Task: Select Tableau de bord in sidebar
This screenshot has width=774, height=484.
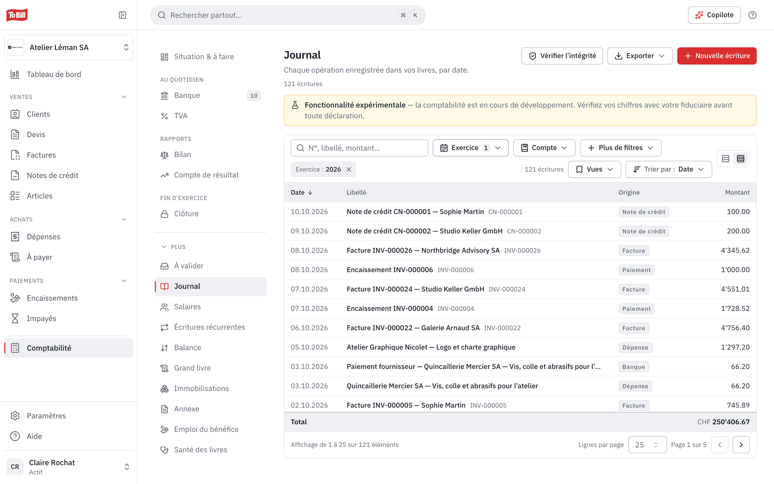Action: click(69, 74)
